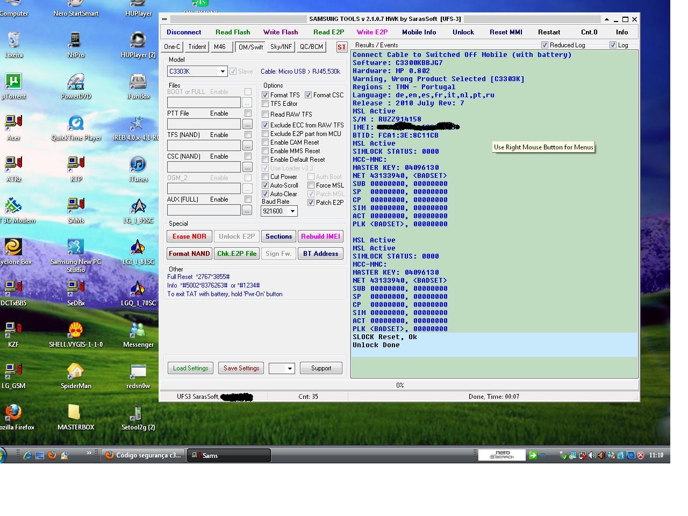688x516 pixels.
Task: Open the MASTERBOX folder icon
Action: tap(76, 417)
